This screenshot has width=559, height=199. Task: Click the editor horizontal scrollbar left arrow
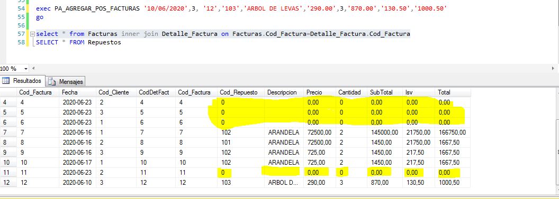coord(33,68)
